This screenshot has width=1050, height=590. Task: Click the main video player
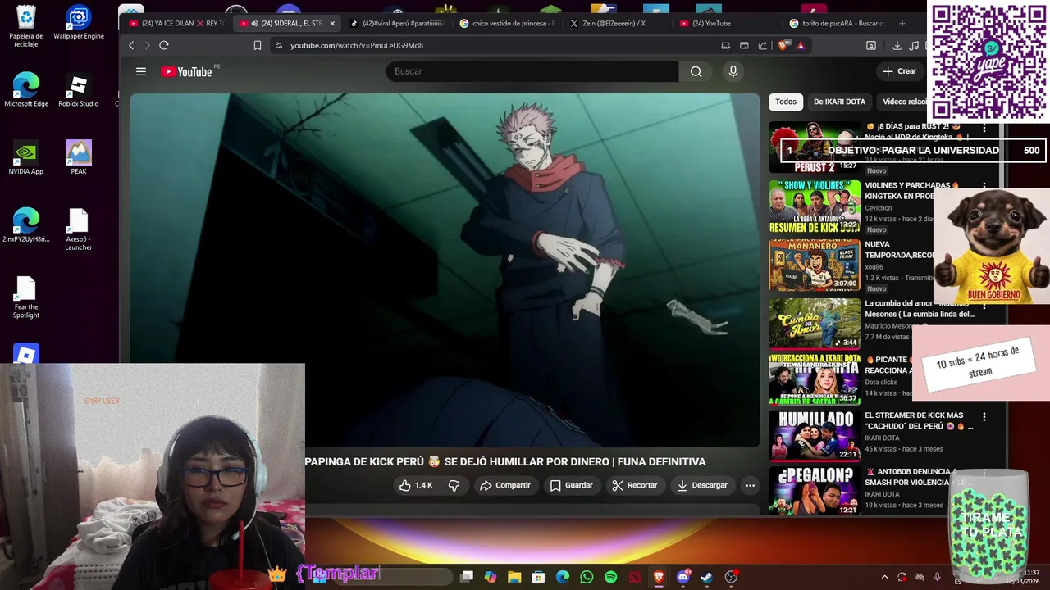pos(445,270)
